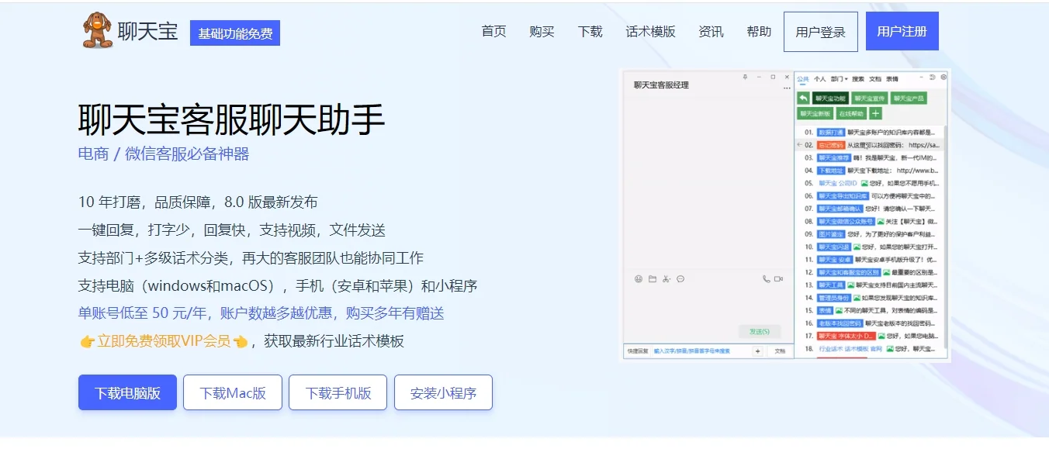Click the image icon in row 17
This screenshot has width=1049, height=449.
[881, 336]
